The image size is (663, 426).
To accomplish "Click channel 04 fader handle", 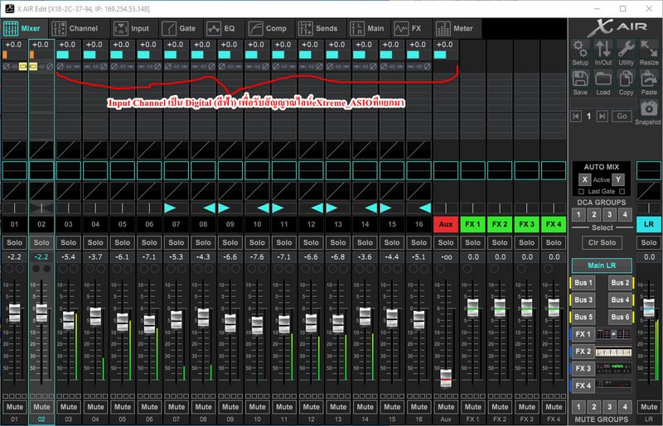I will pos(95,317).
